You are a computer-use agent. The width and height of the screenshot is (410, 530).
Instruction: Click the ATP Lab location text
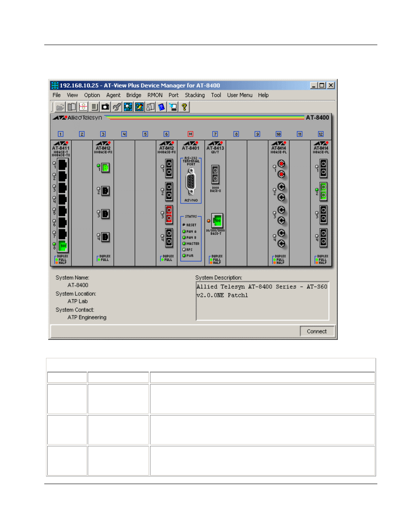tap(77, 301)
